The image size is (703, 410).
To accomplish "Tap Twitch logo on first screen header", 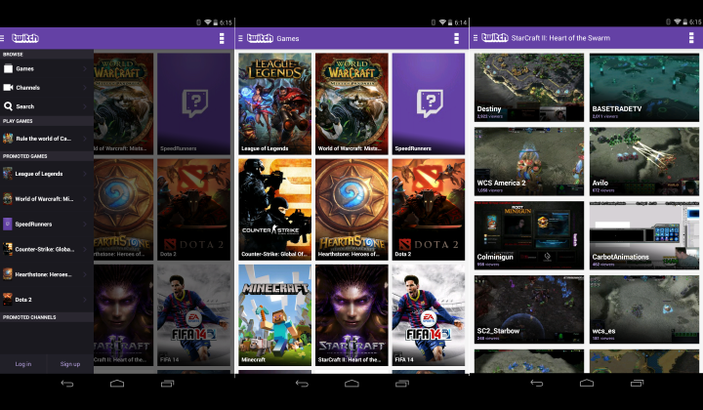I will tap(25, 38).
